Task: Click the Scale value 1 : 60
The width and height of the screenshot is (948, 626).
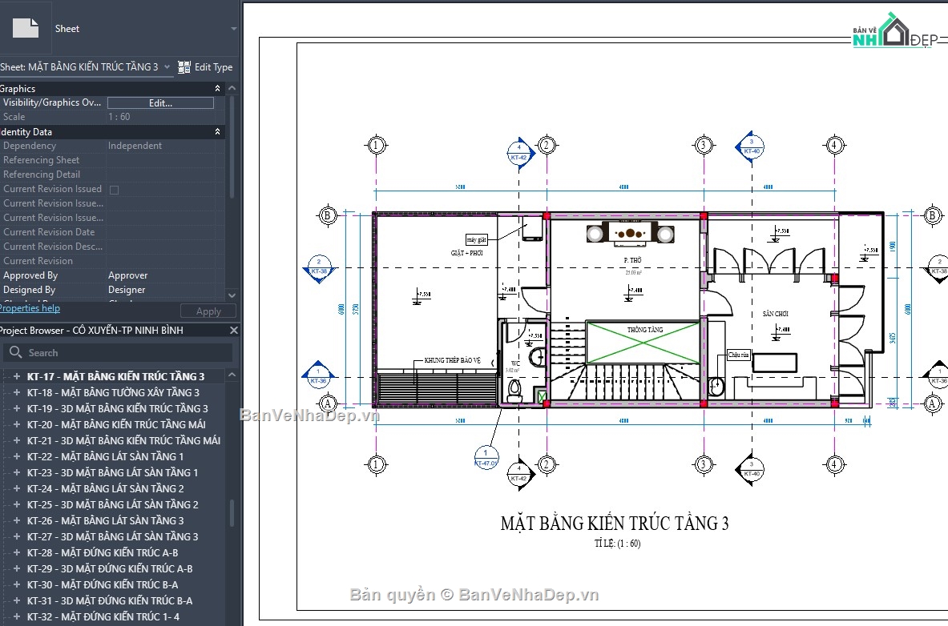Action: (x=119, y=117)
